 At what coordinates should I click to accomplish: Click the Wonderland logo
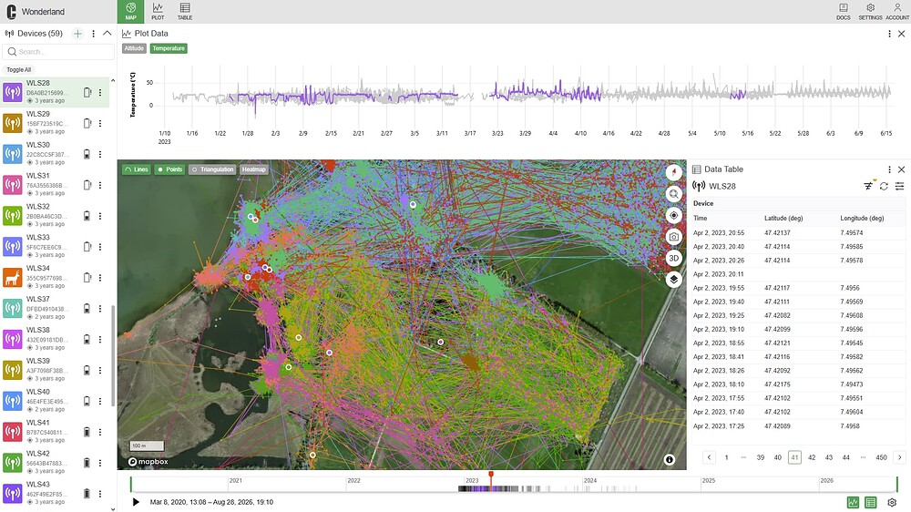tap(11, 12)
